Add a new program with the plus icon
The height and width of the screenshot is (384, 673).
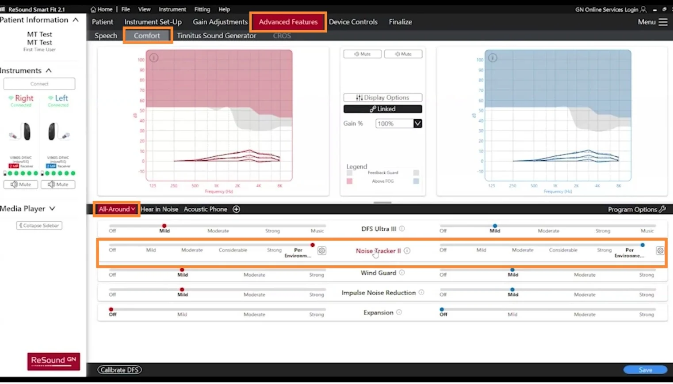pos(237,209)
